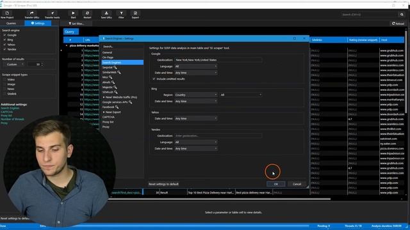Select General in settings sidebar
The width and height of the screenshot is (410, 230).
click(107, 52)
